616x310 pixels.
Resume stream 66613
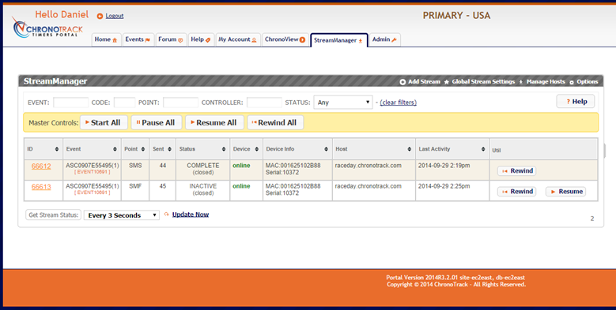[x=565, y=192]
